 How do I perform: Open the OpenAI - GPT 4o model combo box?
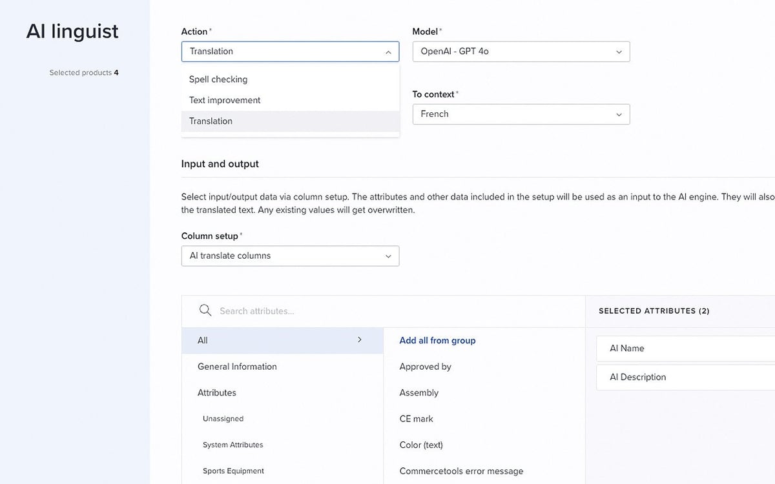[521, 52]
